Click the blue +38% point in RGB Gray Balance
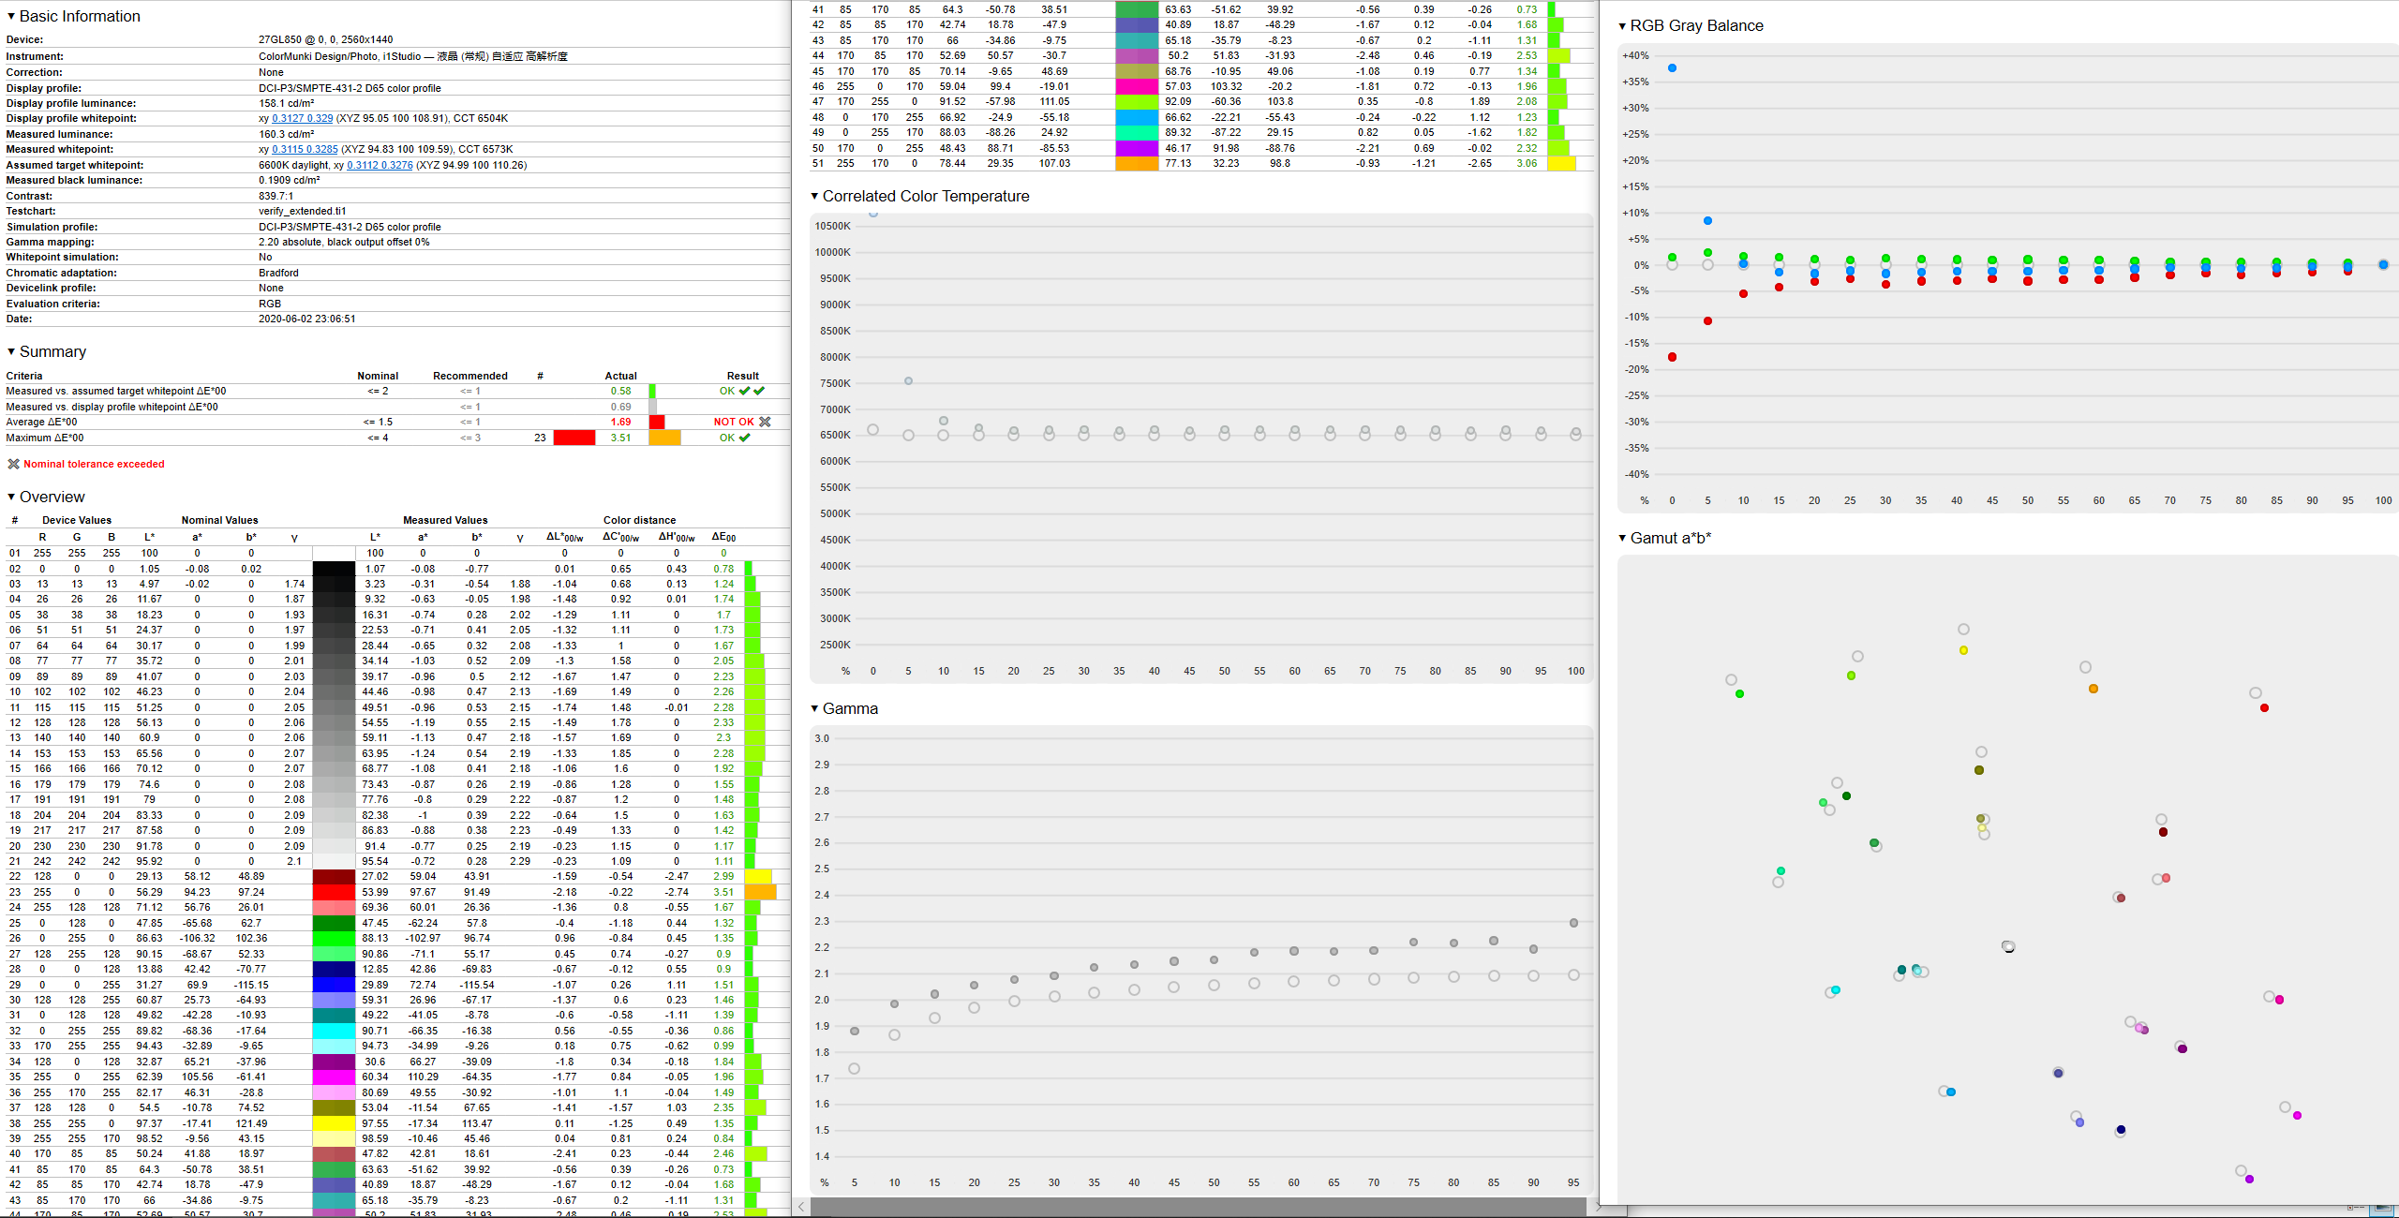This screenshot has height=1218, width=2399. (x=1672, y=68)
